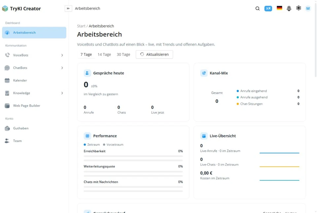Open the Web Page Builder menu item
Image resolution: width=317 pixels, height=213 pixels.
(x=34, y=106)
